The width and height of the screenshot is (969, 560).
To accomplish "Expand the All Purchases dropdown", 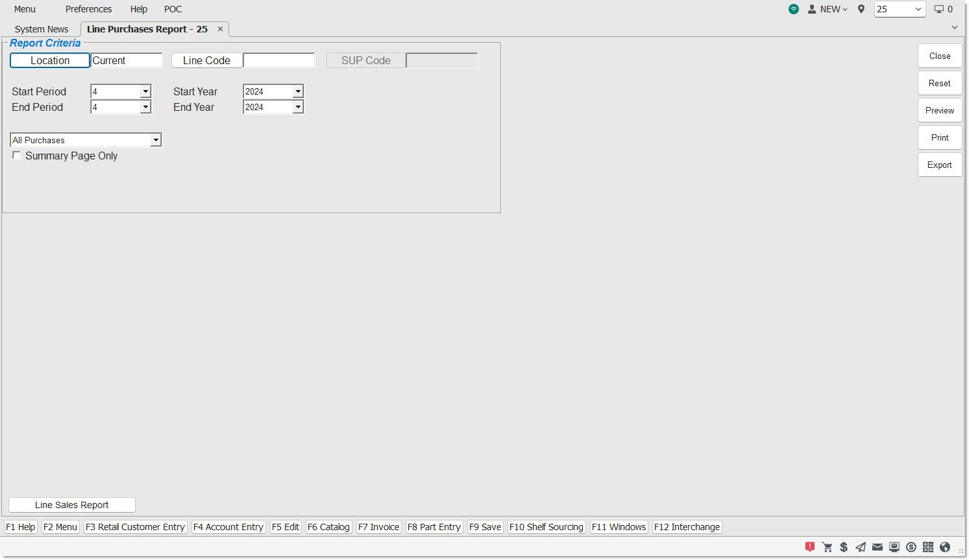I will [156, 140].
